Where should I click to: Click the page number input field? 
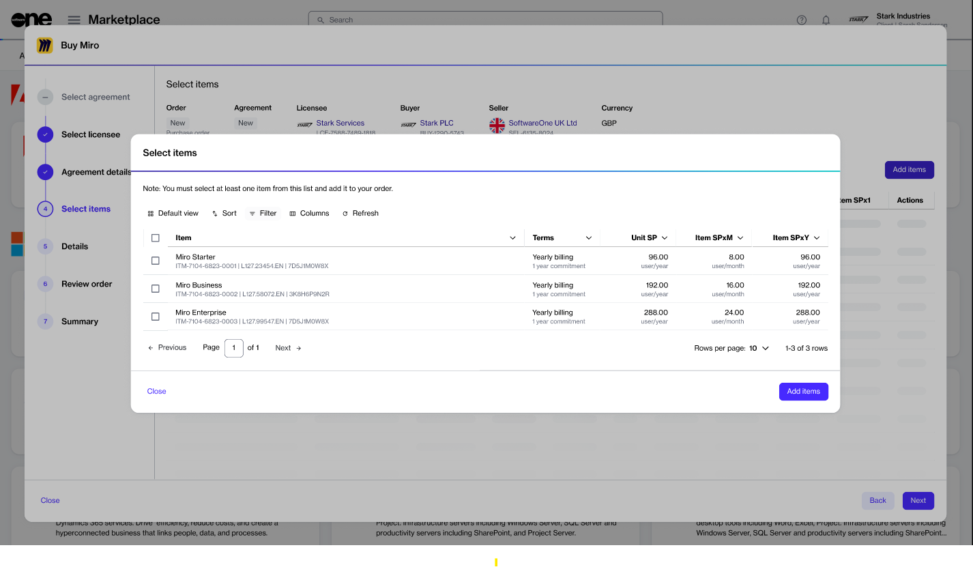(233, 348)
